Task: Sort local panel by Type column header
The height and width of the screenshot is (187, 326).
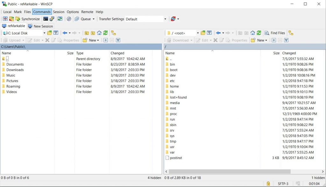Action: [92, 53]
